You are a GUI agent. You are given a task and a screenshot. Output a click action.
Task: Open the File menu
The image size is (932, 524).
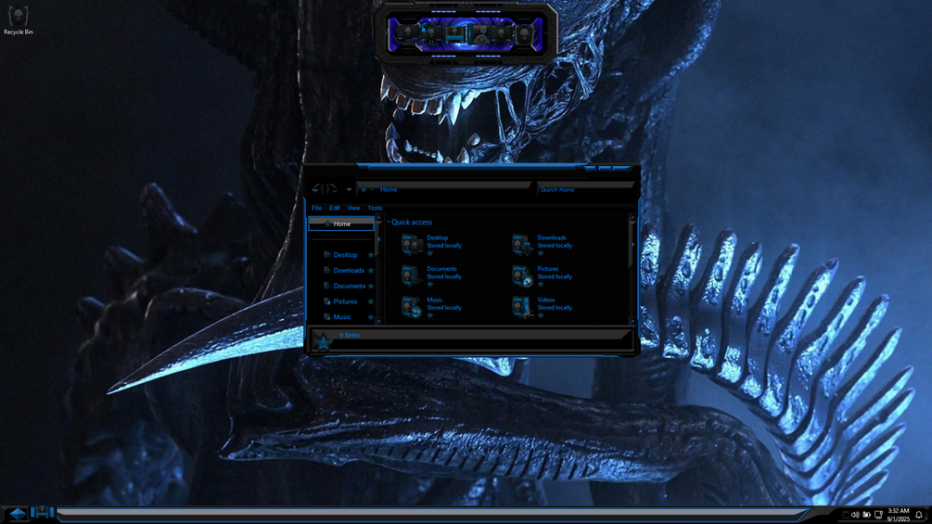pos(317,208)
